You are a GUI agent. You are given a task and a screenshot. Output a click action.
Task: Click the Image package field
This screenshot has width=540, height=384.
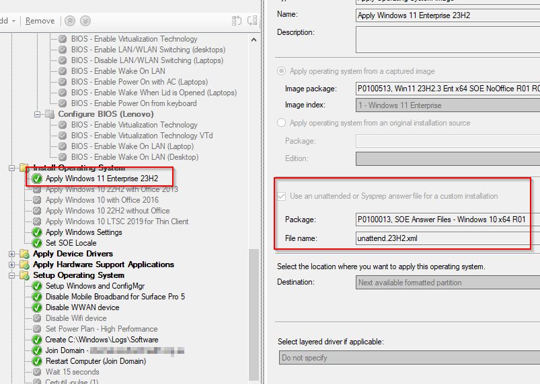coord(448,89)
